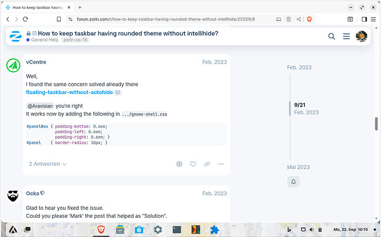The image size is (381, 237).
Task: Open the General Help category link
Action: pyautogui.click(x=45, y=40)
